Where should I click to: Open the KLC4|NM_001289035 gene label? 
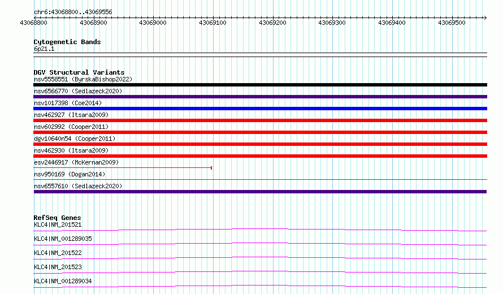(x=63, y=239)
